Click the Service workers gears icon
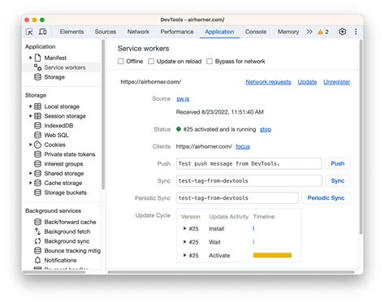Viewport: 385px width, 303px height. click(37, 67)
